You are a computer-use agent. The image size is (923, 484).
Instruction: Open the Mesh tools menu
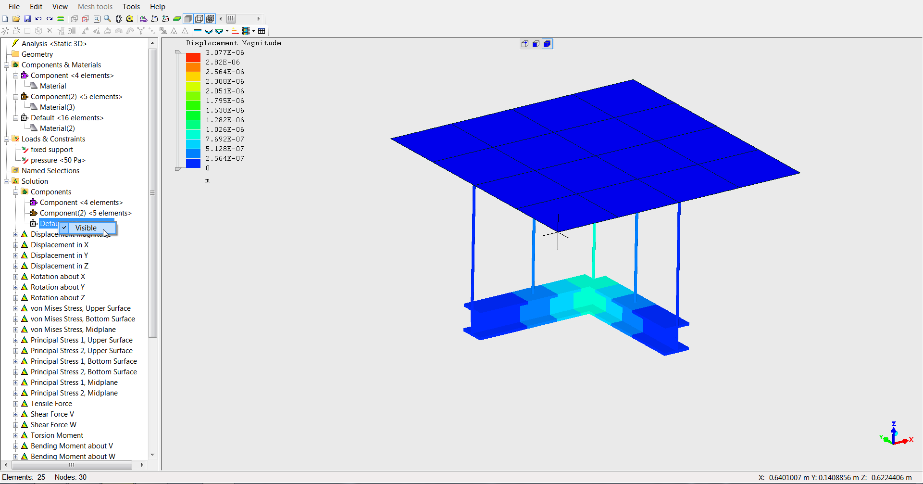tap(95, 6)
